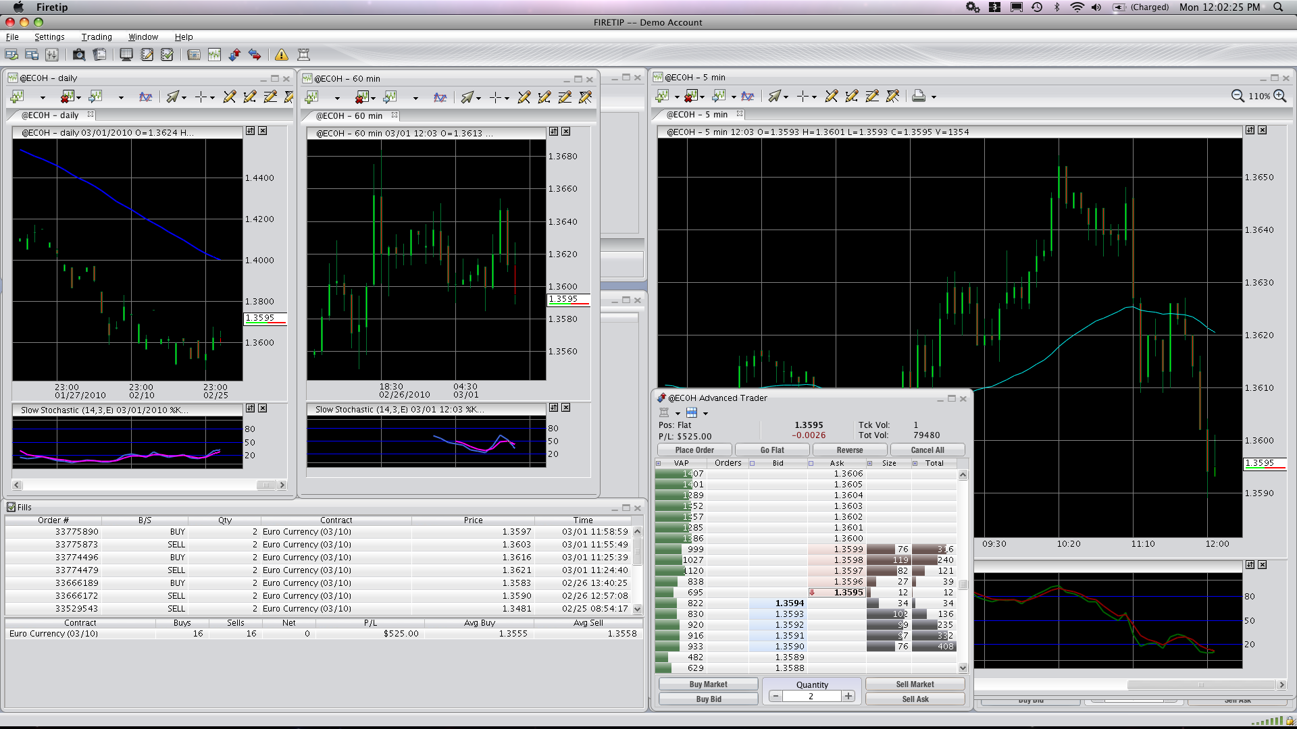Open remove study dropdown in 60 min toolbar
1297x729 pixels.
pos(373,99)
